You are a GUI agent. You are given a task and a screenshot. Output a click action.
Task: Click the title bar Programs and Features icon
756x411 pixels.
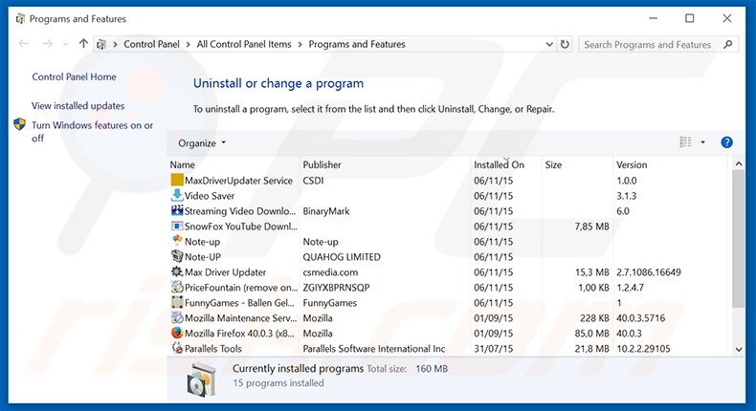tap(20, 19)
